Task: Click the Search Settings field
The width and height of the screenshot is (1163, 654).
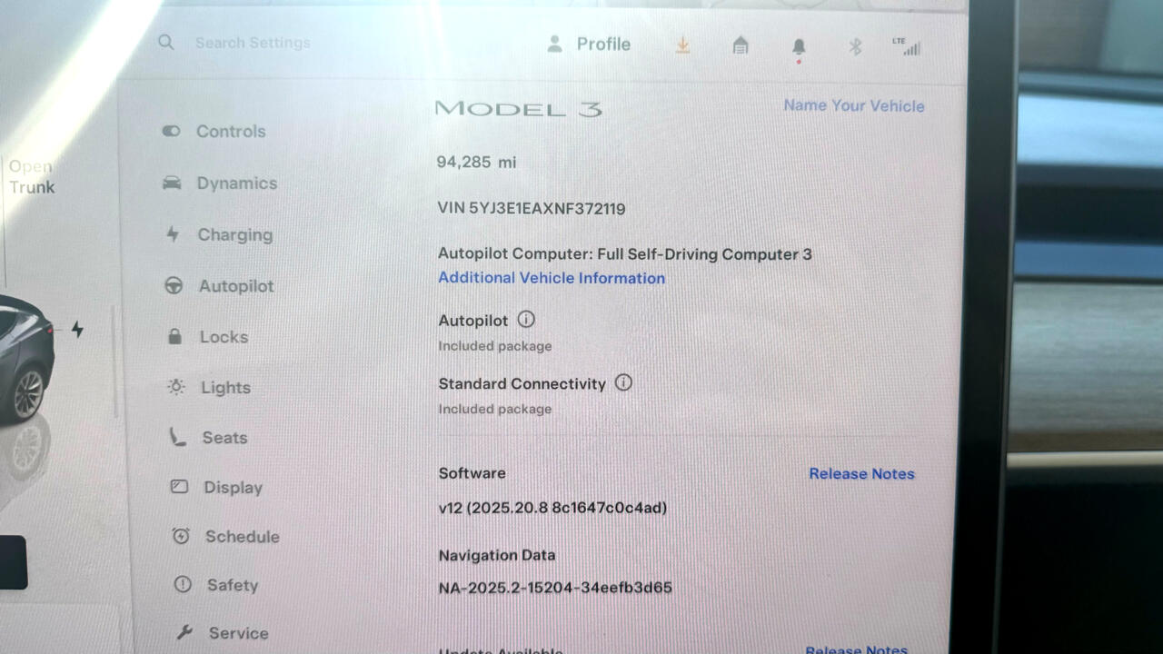Action: 253,43
